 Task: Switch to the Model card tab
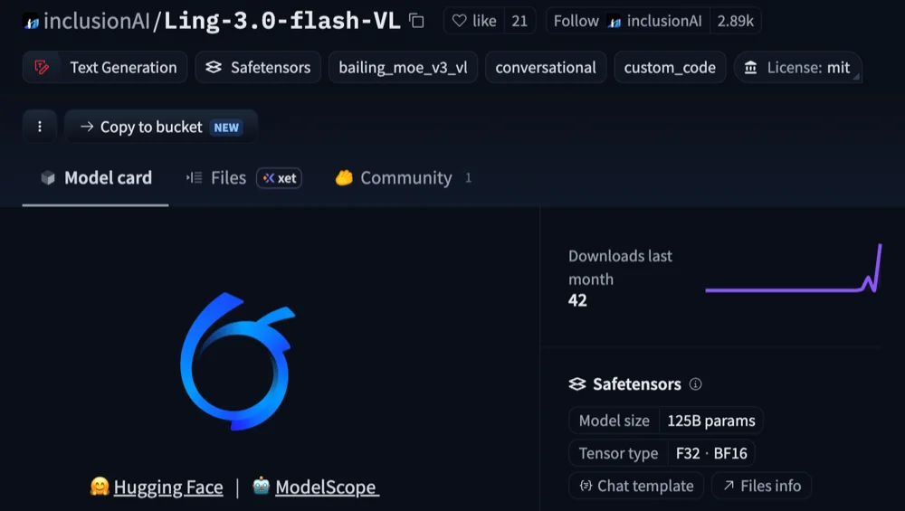(x=96, y=177)
